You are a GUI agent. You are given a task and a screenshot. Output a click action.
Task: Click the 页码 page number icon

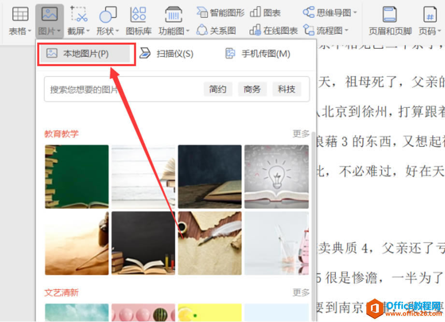tap(430, 14)
